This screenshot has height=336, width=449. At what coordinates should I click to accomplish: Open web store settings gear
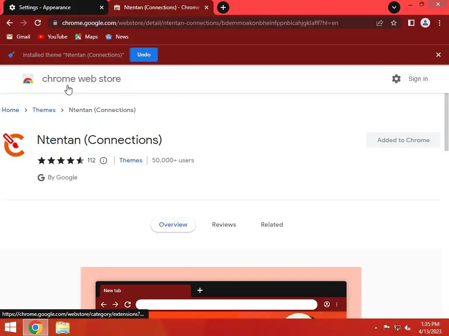pyautogui.click(x=396, y=79)
